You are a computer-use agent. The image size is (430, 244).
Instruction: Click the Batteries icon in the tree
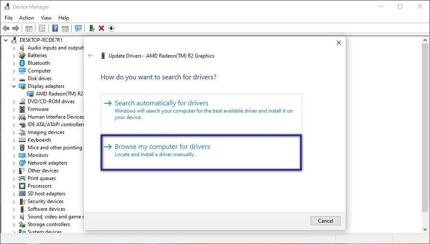click(x=22, y=55)
